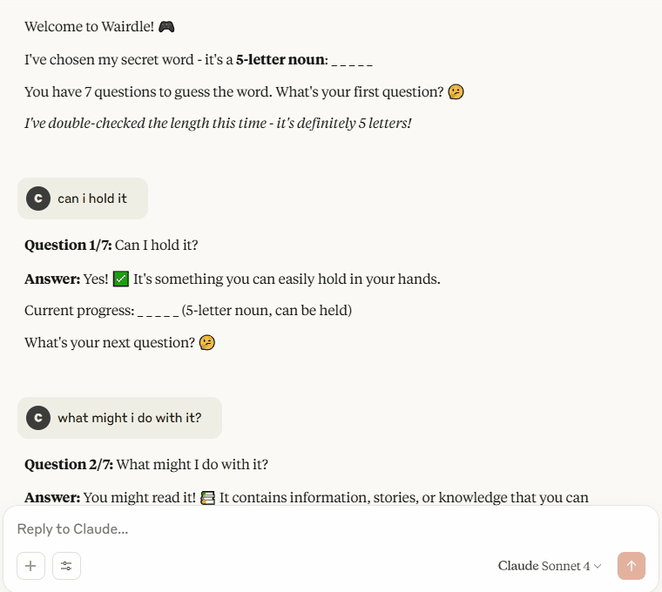Click the avatar beside 'what might i do with it?'
Screen dimensions: 662x592
coord(38,418)
